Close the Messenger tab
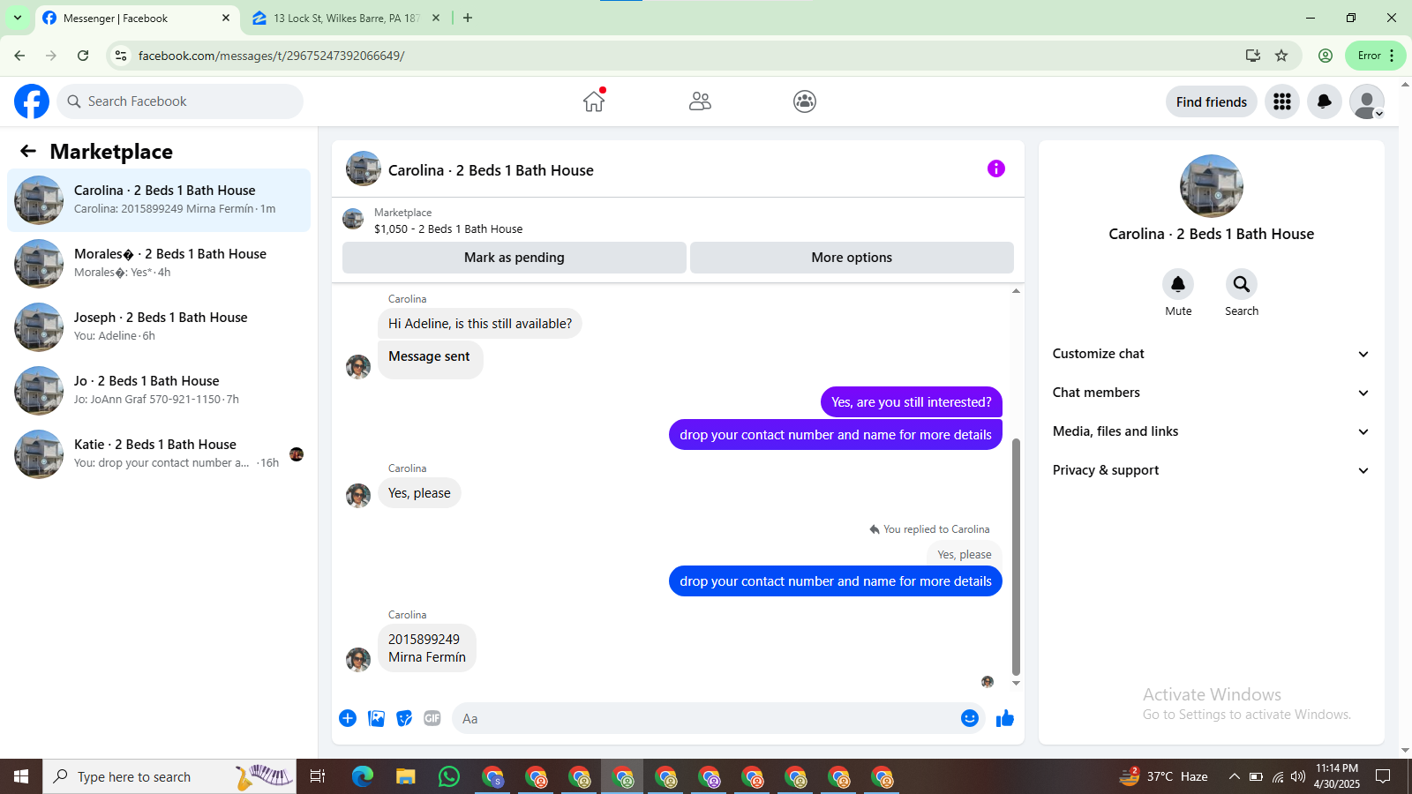The image size is (1412, 794). click(x=226, y=18)
